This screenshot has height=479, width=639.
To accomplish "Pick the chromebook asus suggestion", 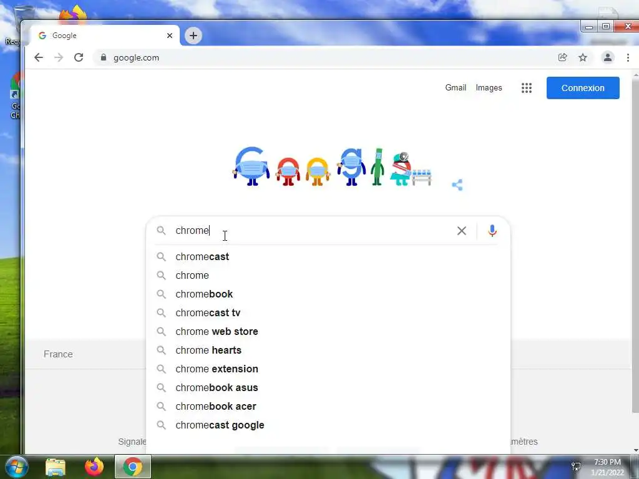I will click(328, 388).
